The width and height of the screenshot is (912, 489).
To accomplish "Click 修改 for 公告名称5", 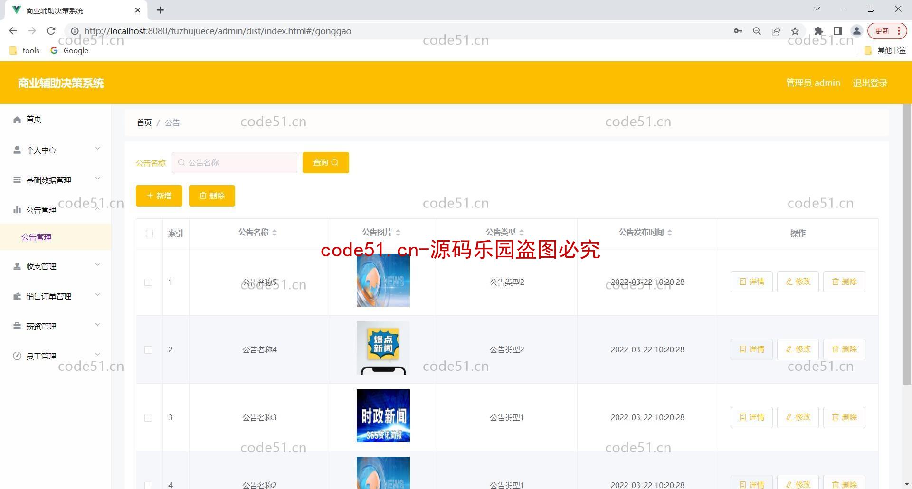I will point(798,282).
